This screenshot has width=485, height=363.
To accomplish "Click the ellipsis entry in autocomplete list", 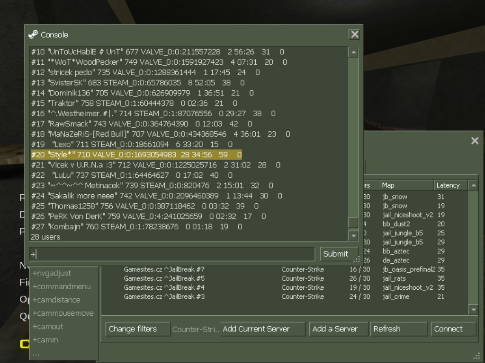I will pos(36,354).
